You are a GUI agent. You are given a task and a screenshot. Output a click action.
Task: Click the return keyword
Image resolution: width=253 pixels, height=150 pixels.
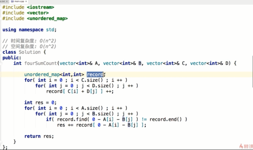pyautogui.click(x=32, y=136)
